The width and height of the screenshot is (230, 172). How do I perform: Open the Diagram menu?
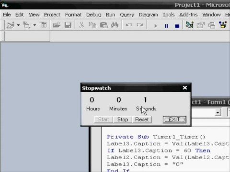coord(149,15)
